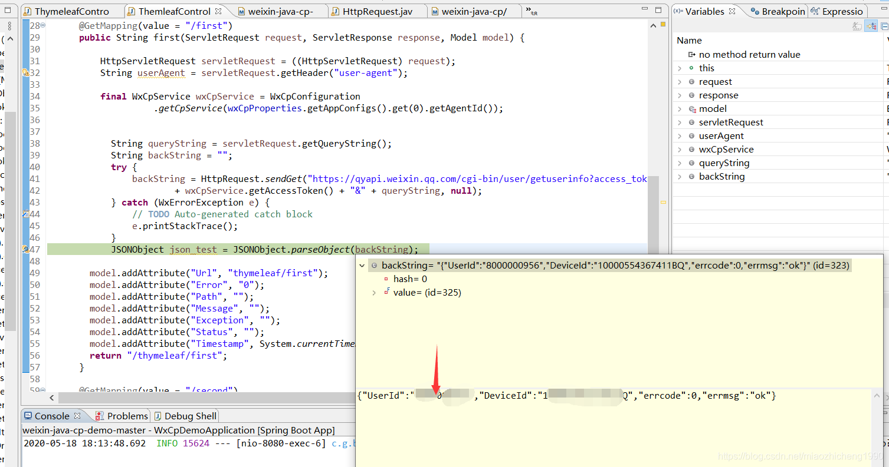Maximize the editor area
This screenshot has width=889, height=467.
coord(659,10)
